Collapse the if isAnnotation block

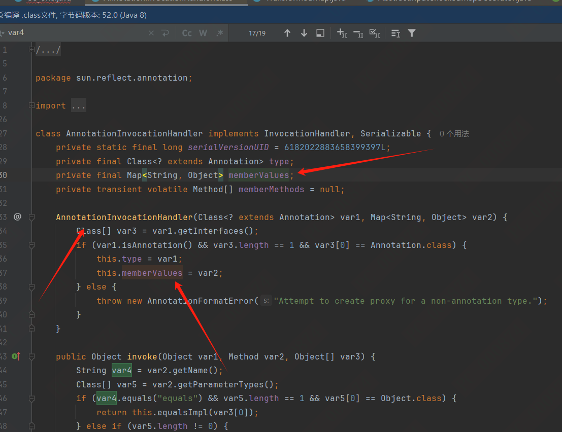31,245
